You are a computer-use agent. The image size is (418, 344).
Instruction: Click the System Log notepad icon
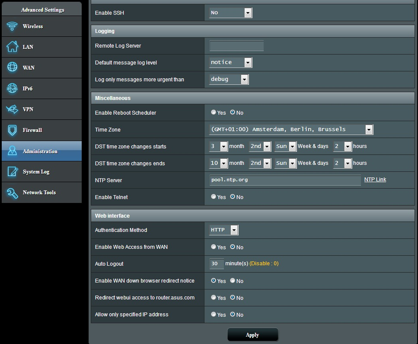tap(12, 172)
